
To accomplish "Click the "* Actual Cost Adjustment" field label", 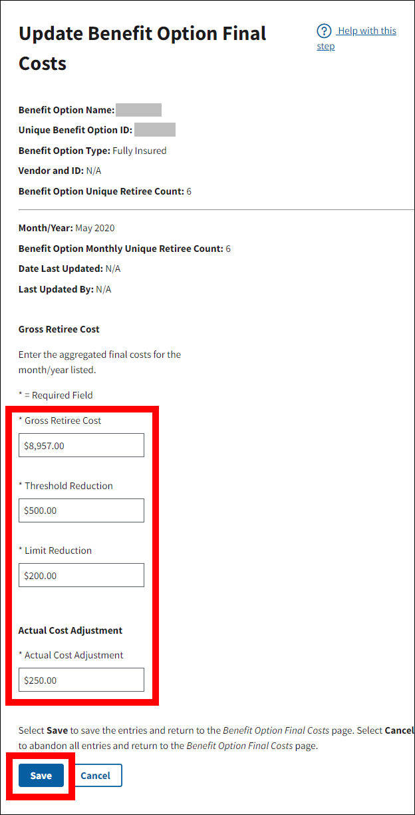I will [71, 655].
